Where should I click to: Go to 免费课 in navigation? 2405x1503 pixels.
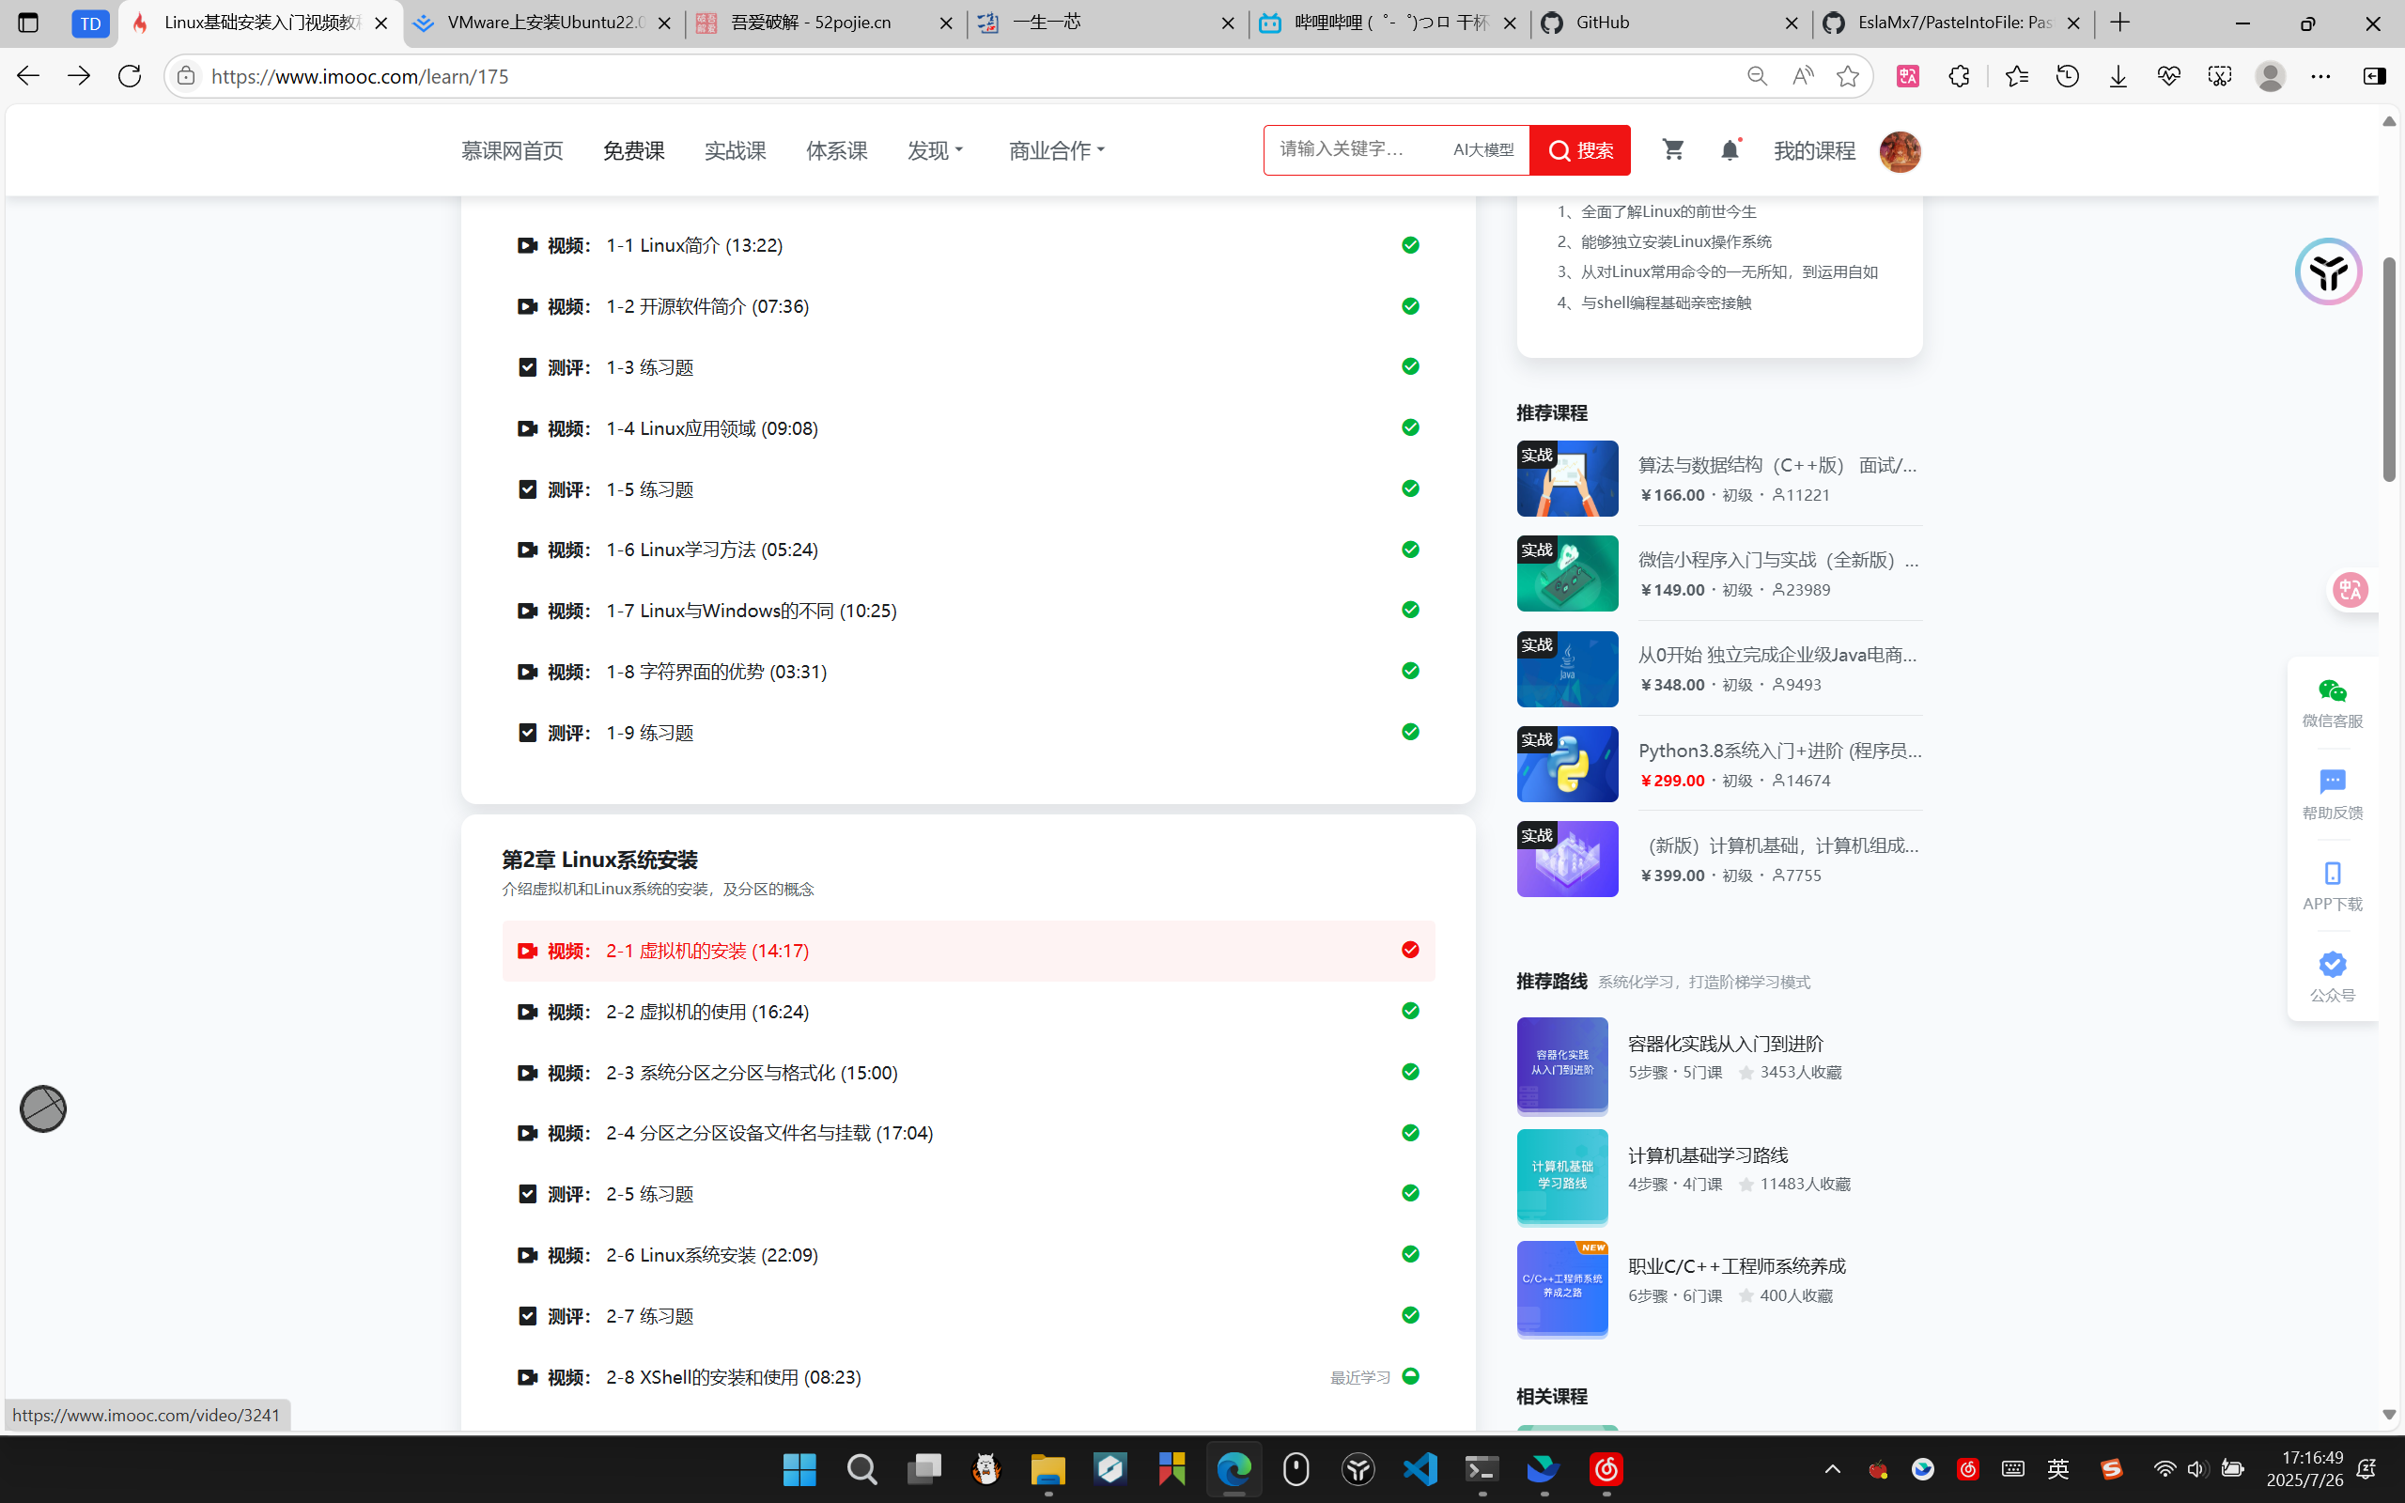coord(633,150)
